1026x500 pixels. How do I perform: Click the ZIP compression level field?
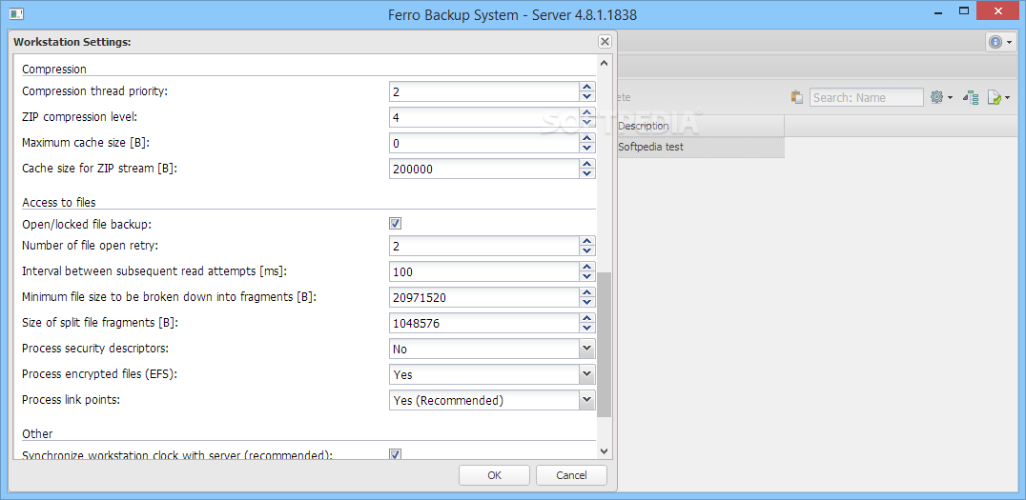pyautogui.click(x=484, y=118)
